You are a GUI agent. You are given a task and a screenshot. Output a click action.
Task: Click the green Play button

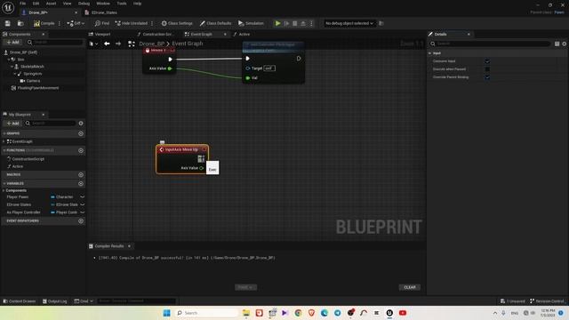(277, 23)
